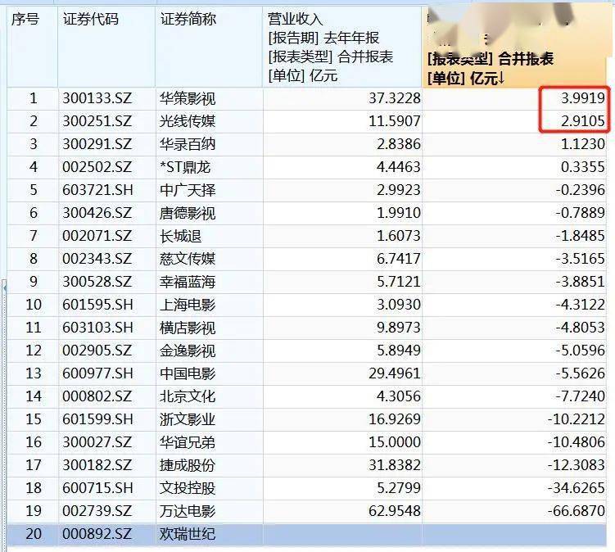Click value -10.4806

coord(577,442)
